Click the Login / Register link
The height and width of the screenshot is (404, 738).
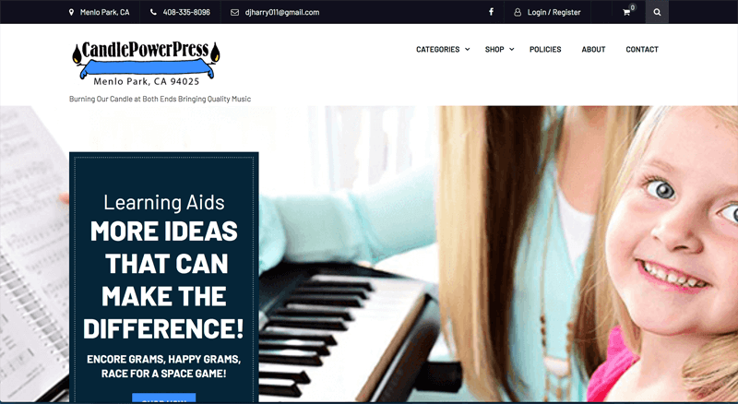pos(554,12)
